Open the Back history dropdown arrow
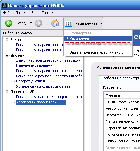The height and width of the screenshot is (151, 140). coord(31,23)
